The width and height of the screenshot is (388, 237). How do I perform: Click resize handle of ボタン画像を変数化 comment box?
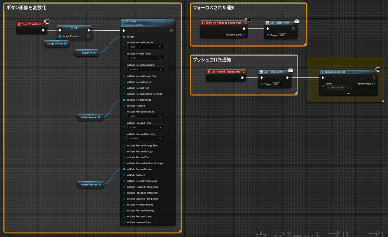[179, 231]
